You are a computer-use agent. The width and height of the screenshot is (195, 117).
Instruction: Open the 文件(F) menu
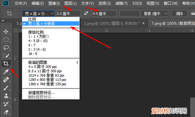point(21,3)
